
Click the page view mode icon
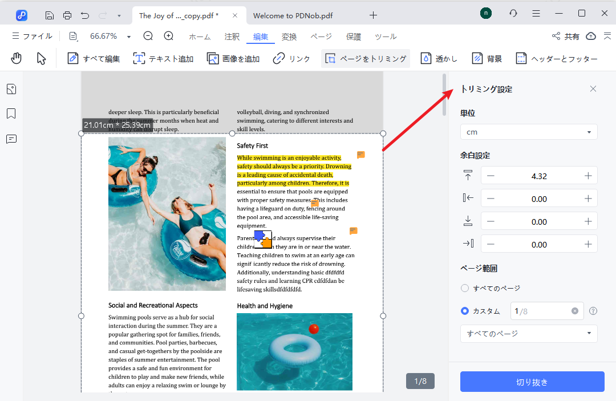[74, 36]
